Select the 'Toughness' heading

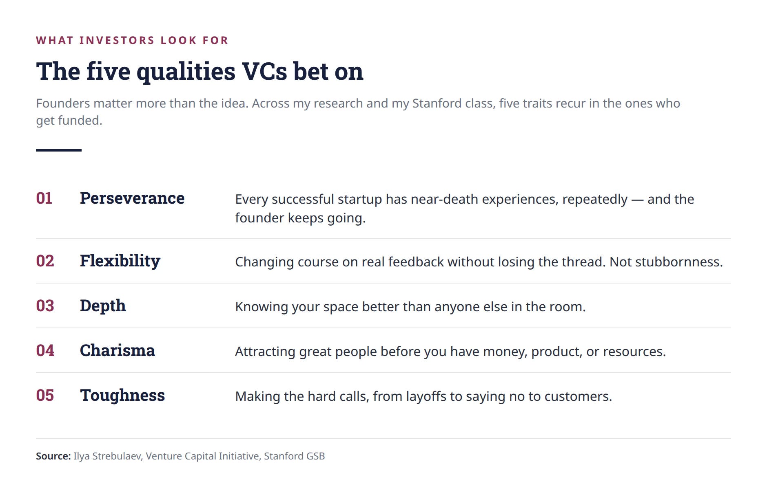pos(122,396)
